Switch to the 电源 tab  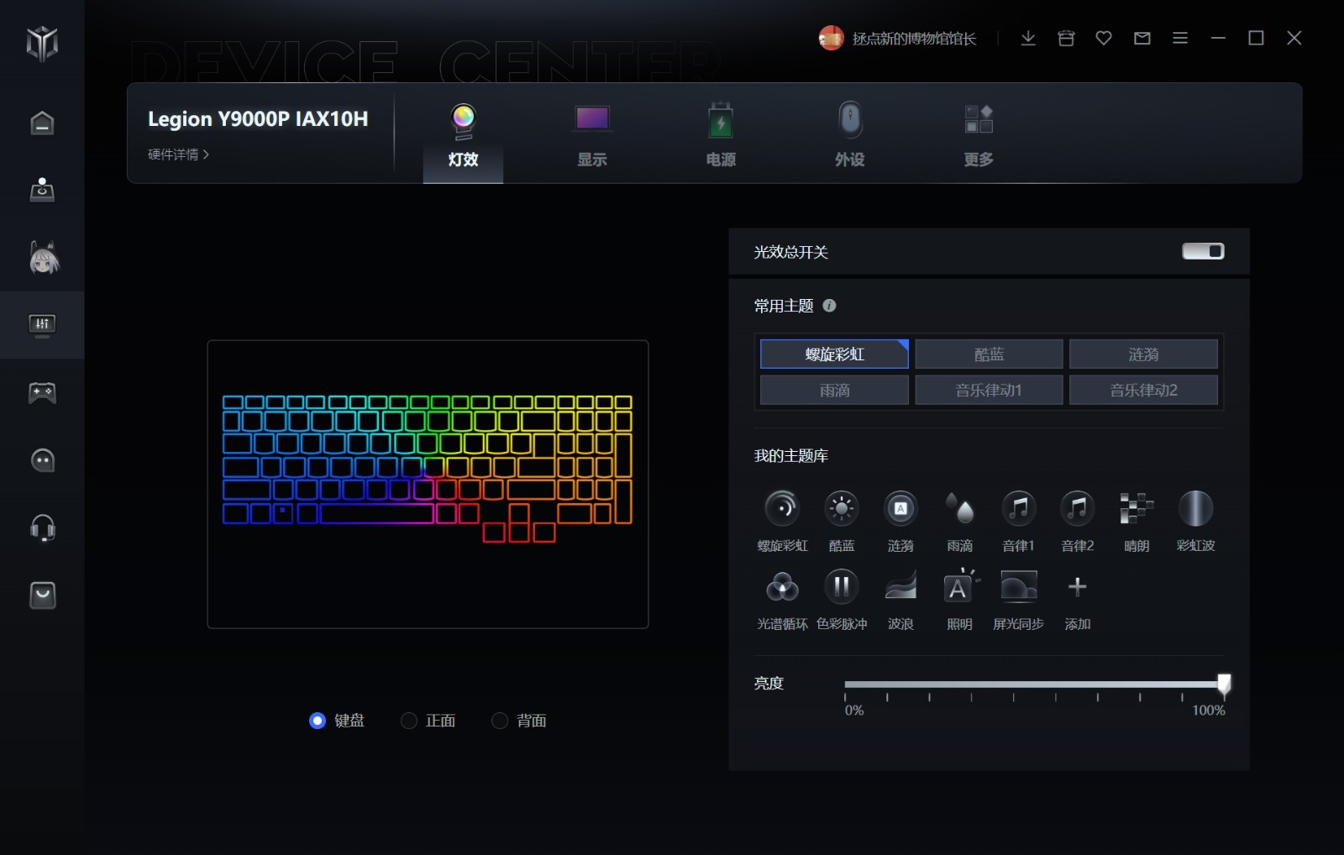click(x=721, y=135)
